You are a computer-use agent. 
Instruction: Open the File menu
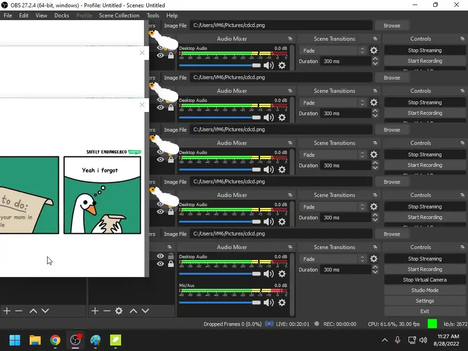coord(8,16)
